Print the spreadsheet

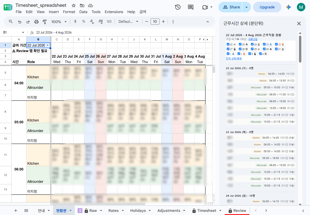(36, 22)
